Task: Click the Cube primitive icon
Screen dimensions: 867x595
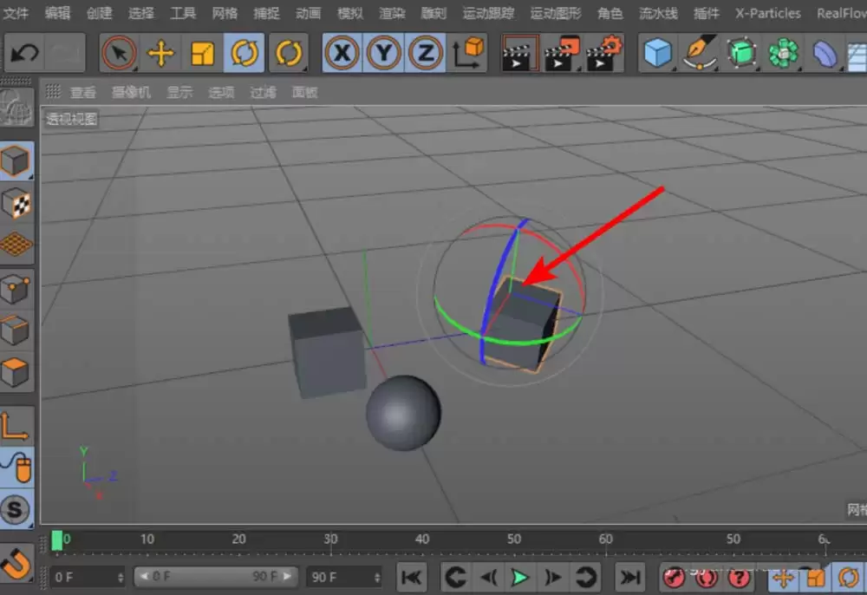Action: click(x=657, y=53)
